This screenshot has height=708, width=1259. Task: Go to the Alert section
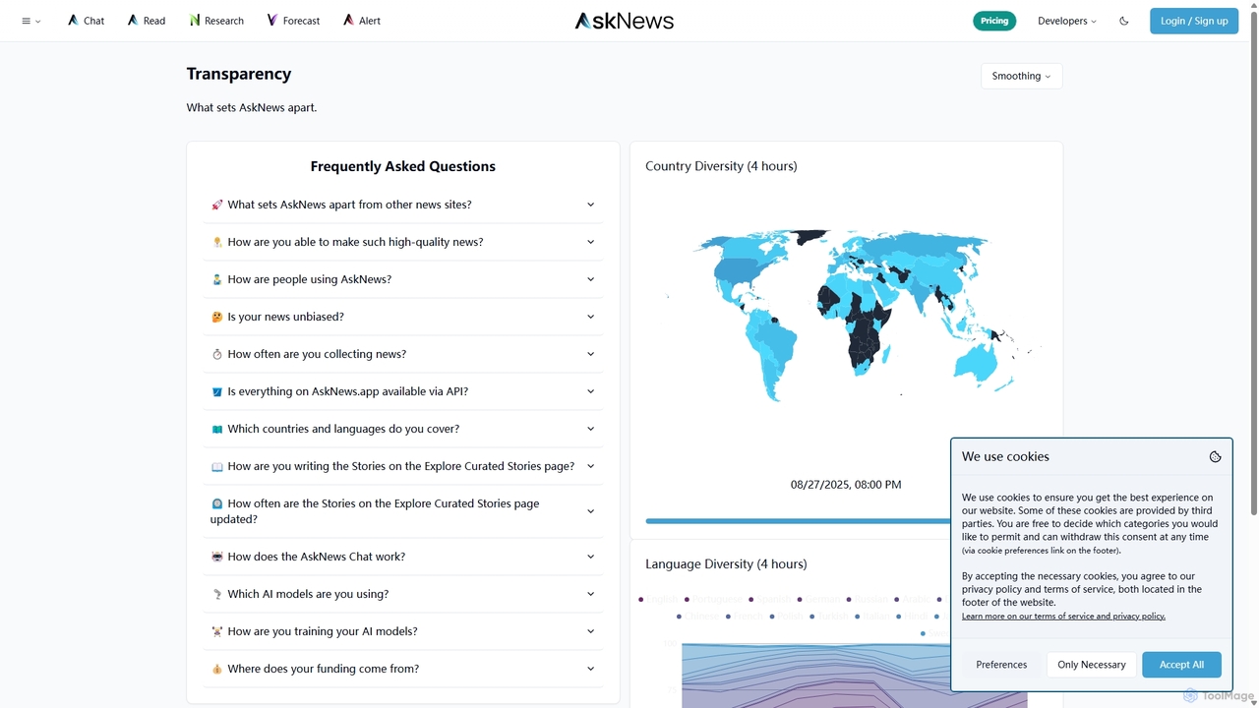(362, 21)
